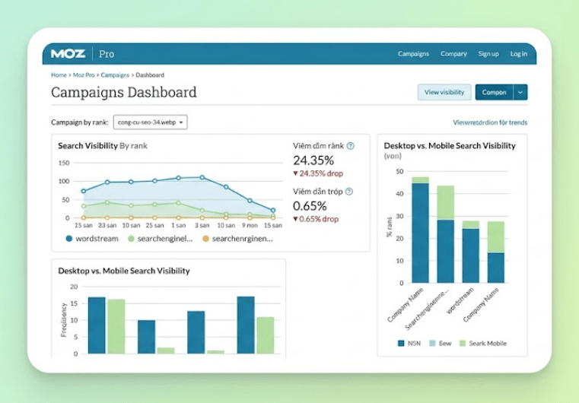Click Bew light blue legend swatch
Image resolution: width=579 pixels, height=403 pixels.
[x=432, y=343]
